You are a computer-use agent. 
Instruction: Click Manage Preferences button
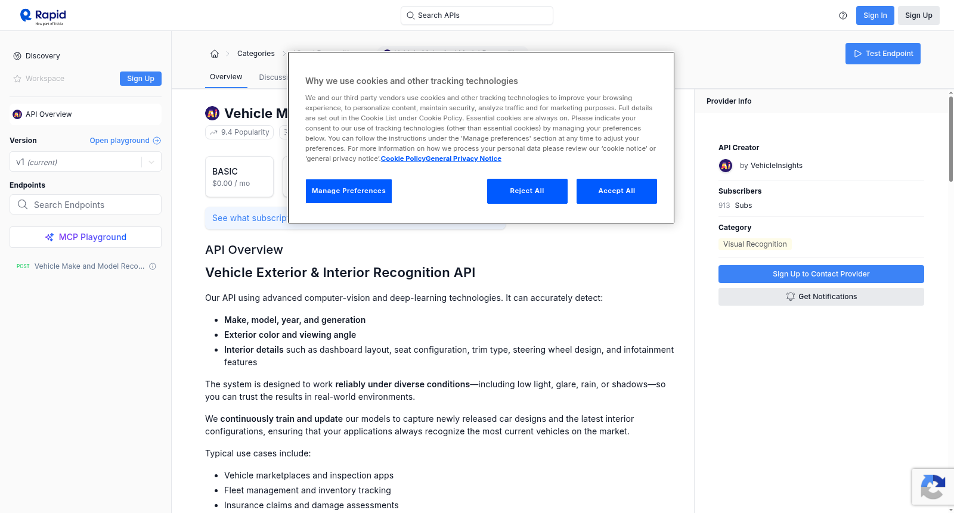349,191
